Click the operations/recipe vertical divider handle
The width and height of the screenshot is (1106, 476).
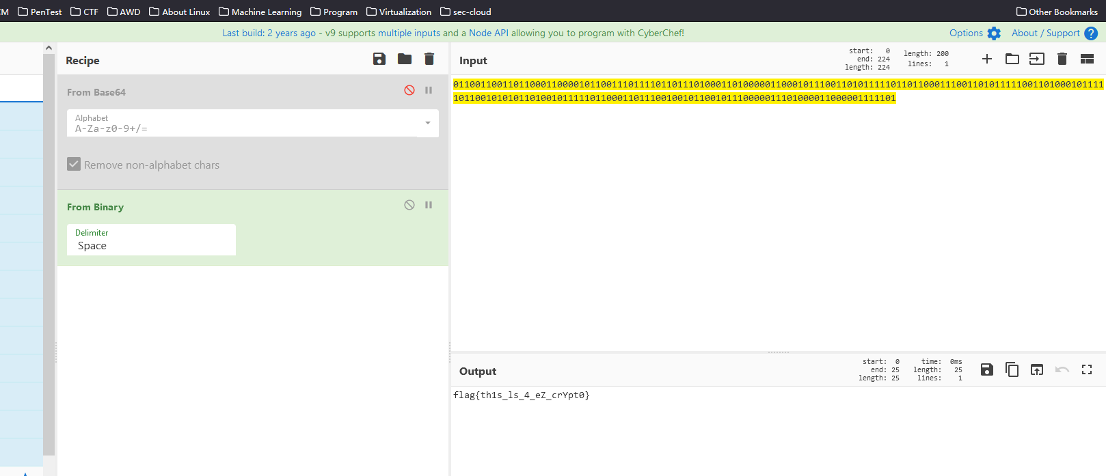[56, 352]
